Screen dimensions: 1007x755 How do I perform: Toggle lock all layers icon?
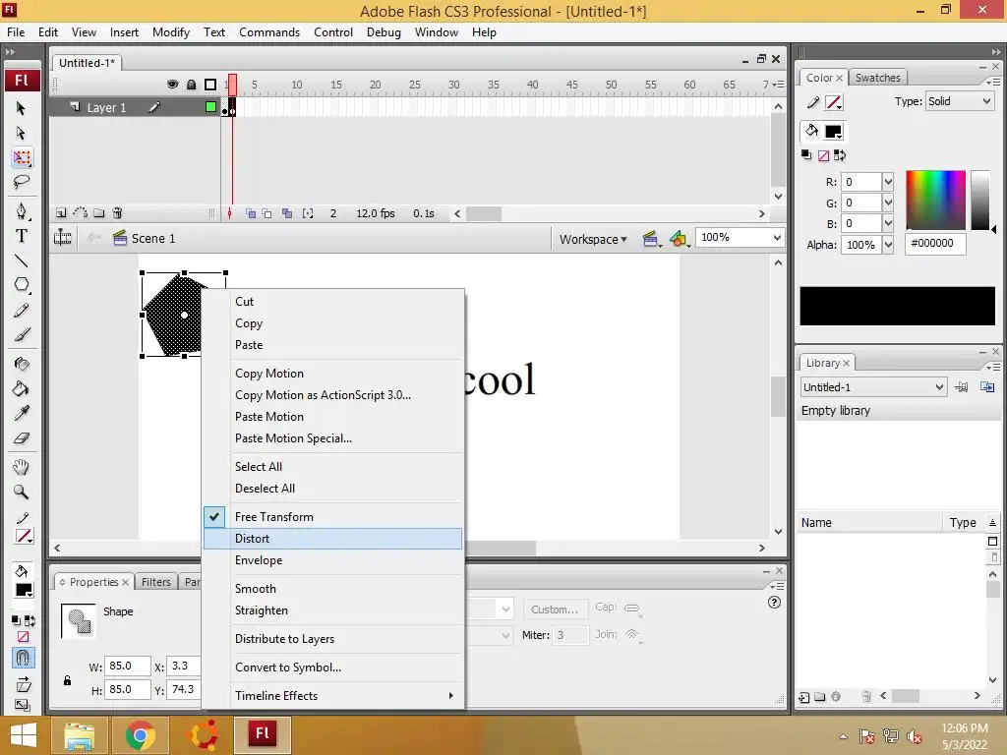192,85
